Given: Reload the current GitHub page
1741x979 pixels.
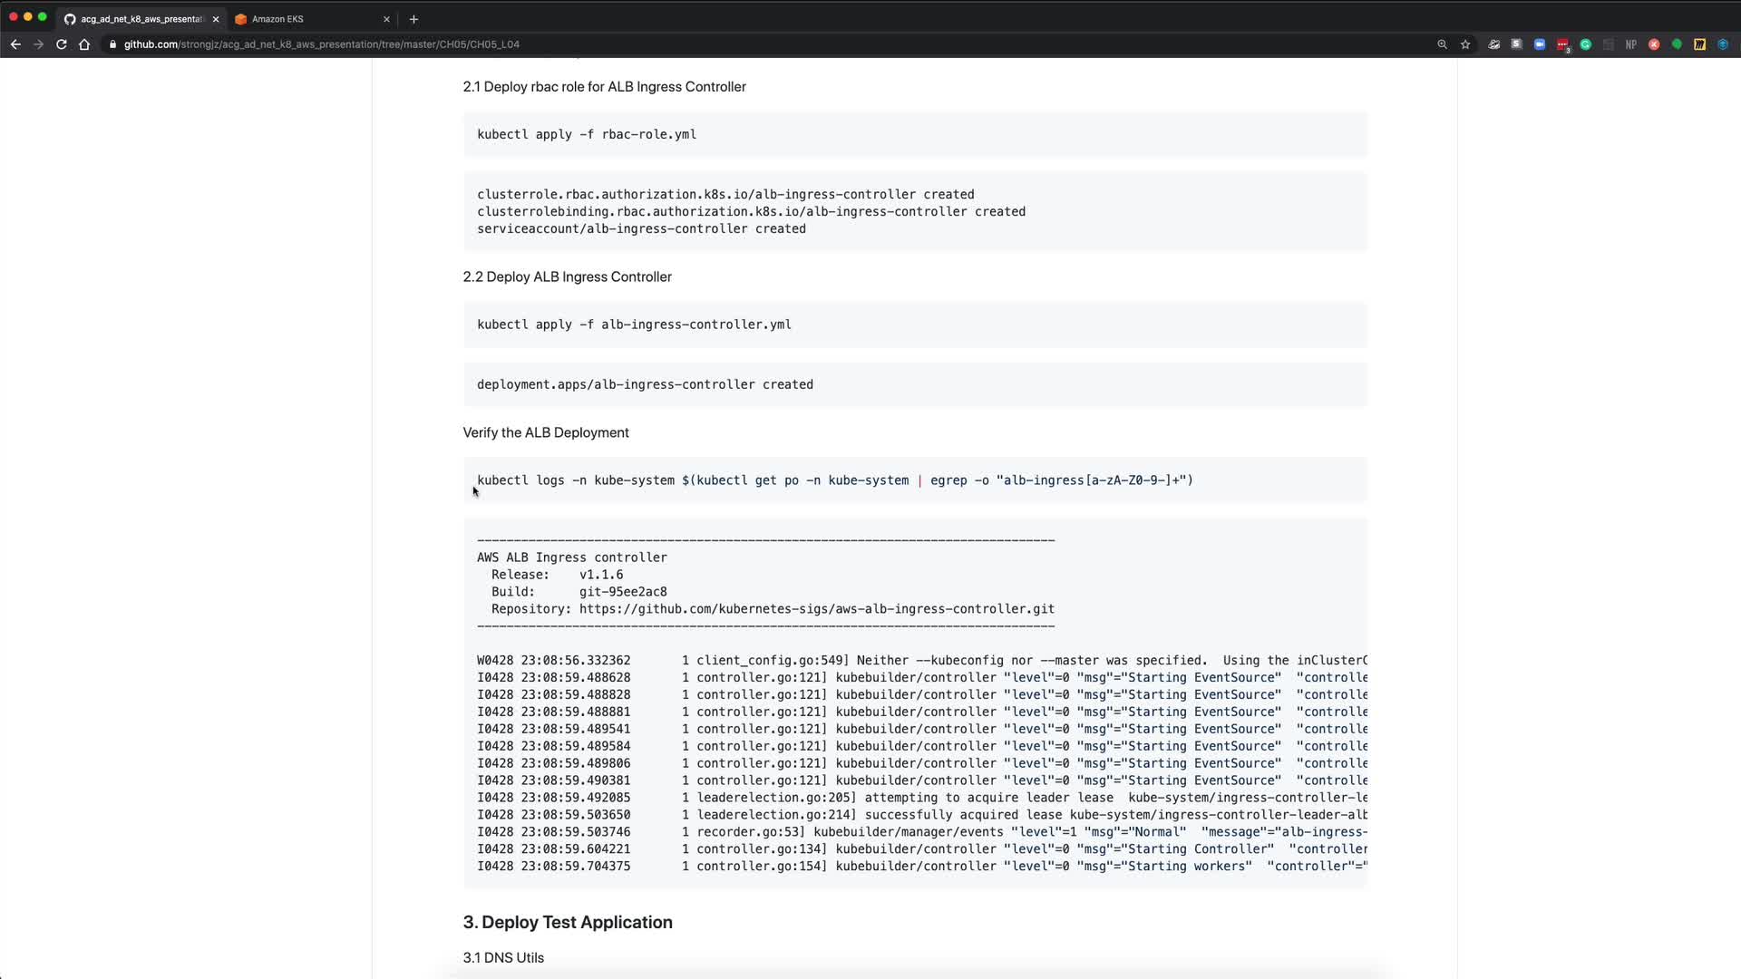Looking at the screenshot, I should pyautogui.click(x=62, y=44).
